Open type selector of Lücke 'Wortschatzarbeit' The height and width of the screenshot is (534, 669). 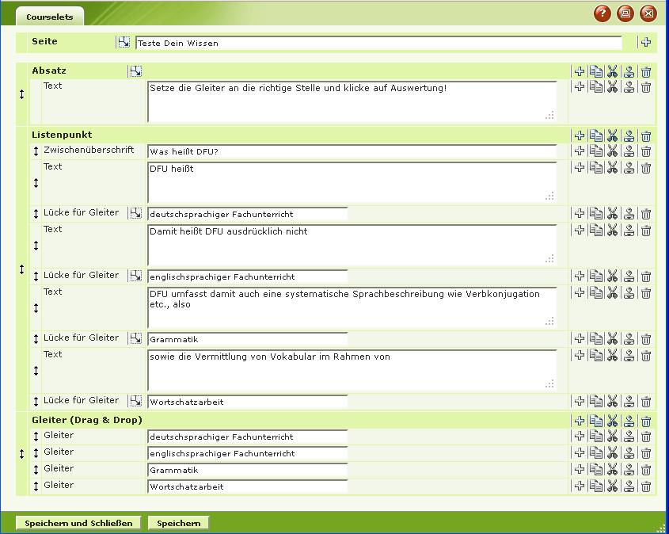point(135,401)
